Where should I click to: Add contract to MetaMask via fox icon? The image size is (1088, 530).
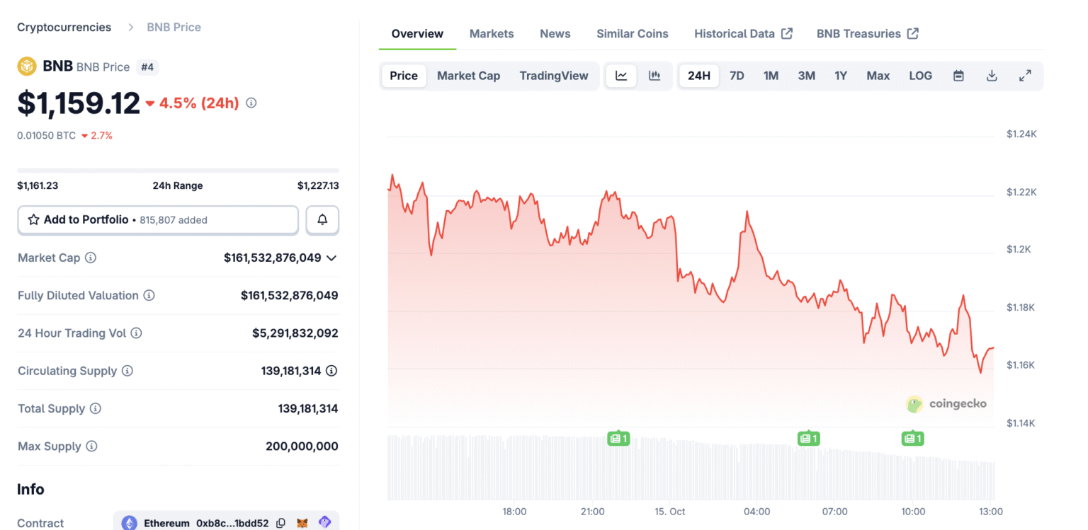[x=302, y=522]
